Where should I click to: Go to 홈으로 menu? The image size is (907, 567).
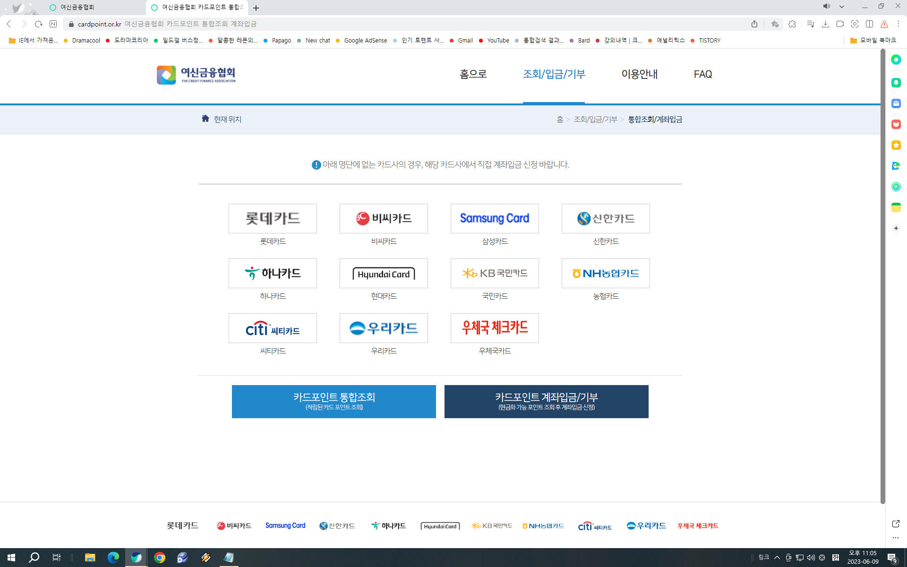pyautogui.click(x=473, y=74)
